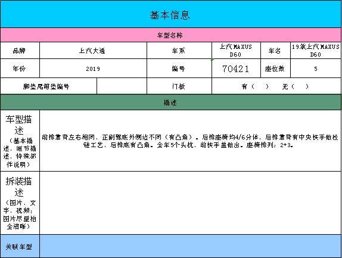This screenshot has height=258, width=342.
Task: Click the 车型名称 pink header row
Action: pos(171,35)
